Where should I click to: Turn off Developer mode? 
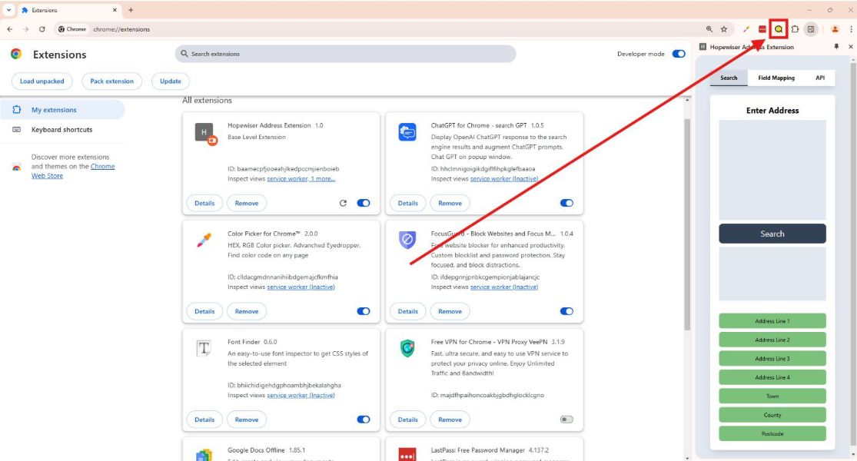(679, 54)
